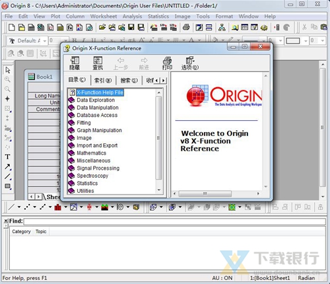The height and width of the screenshot is (284, 330).
Task: Click the Category column header
Action: [x=21, y=231]
